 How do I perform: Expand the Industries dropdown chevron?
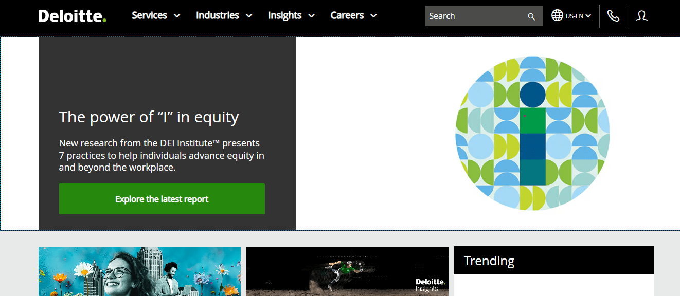(x=249, y=15)
